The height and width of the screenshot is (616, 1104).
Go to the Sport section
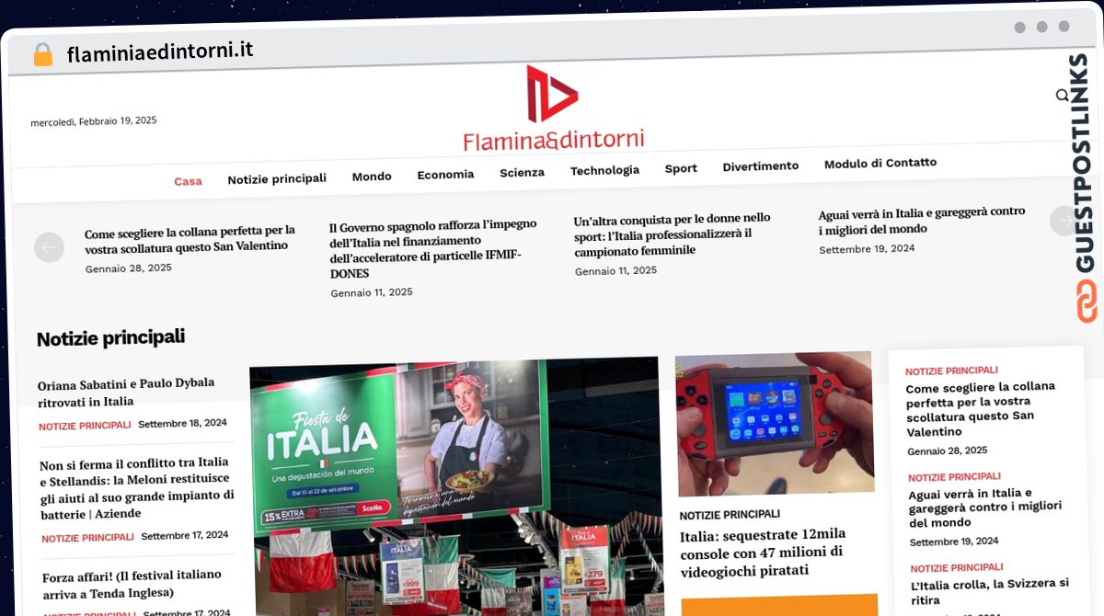point(681,168)
